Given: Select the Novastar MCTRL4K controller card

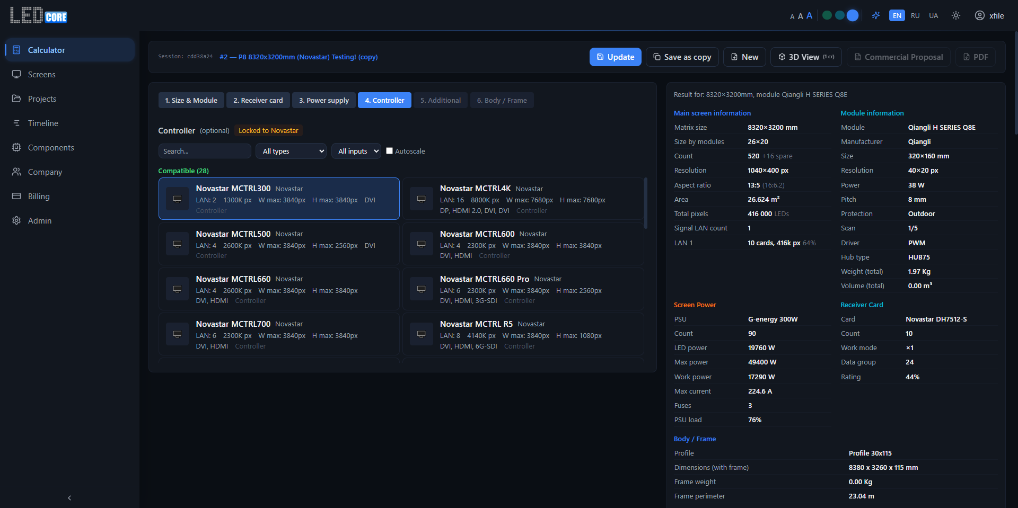Looking at the screenshot, I should coord(523,199).
